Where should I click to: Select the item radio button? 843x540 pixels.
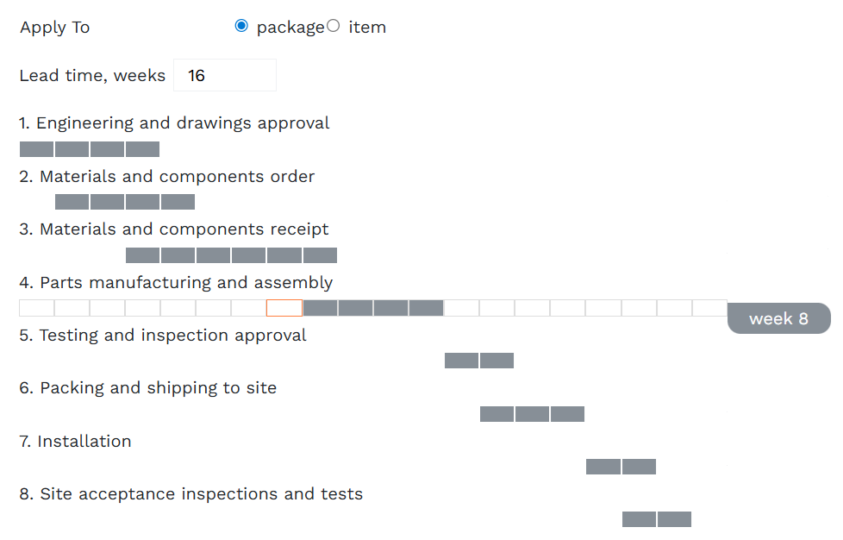click(x=334, y=26)
